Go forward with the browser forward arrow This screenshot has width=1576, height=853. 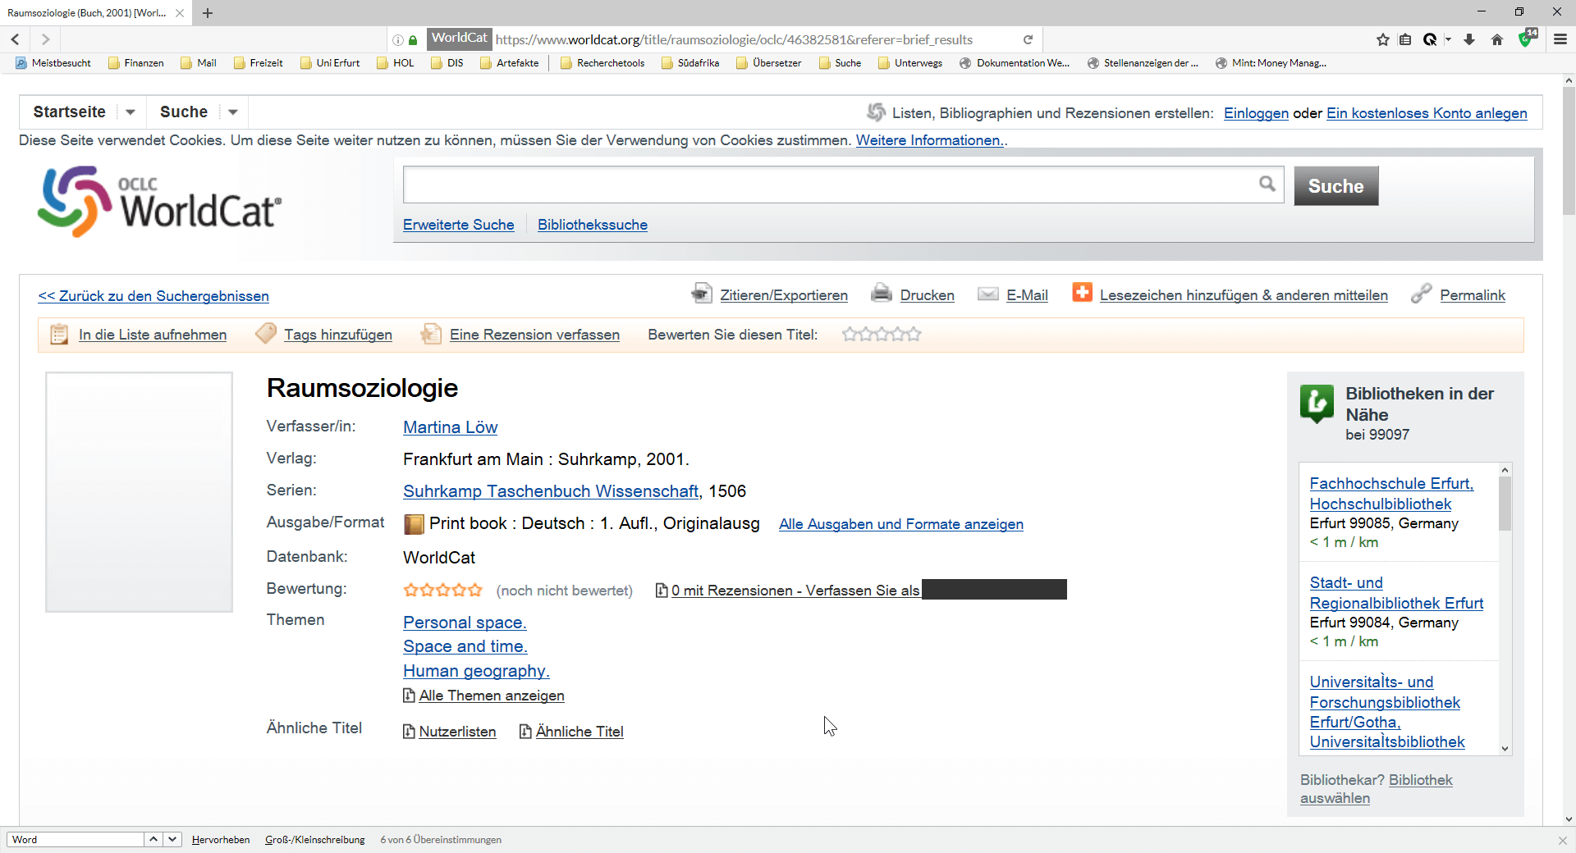point(45,39)
